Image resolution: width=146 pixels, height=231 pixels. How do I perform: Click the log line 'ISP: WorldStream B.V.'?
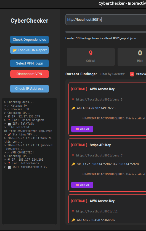pyautogui.click(x=26, y=167)
